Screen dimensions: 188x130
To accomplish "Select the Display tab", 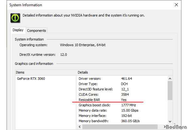I will 18,30.
